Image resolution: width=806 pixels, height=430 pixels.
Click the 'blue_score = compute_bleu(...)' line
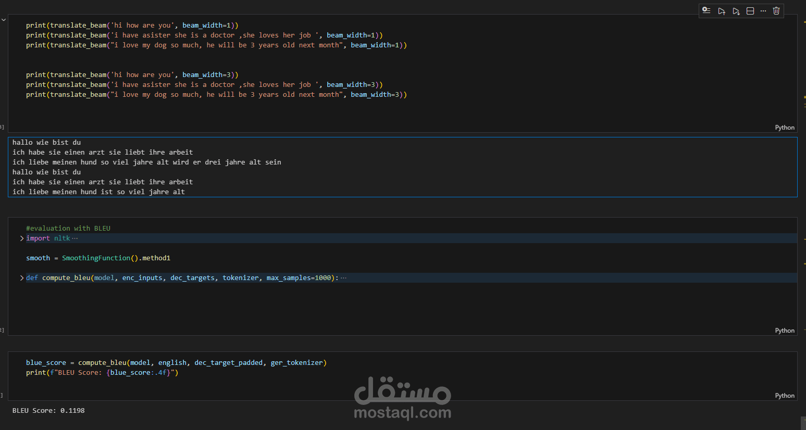click(177, 363)
